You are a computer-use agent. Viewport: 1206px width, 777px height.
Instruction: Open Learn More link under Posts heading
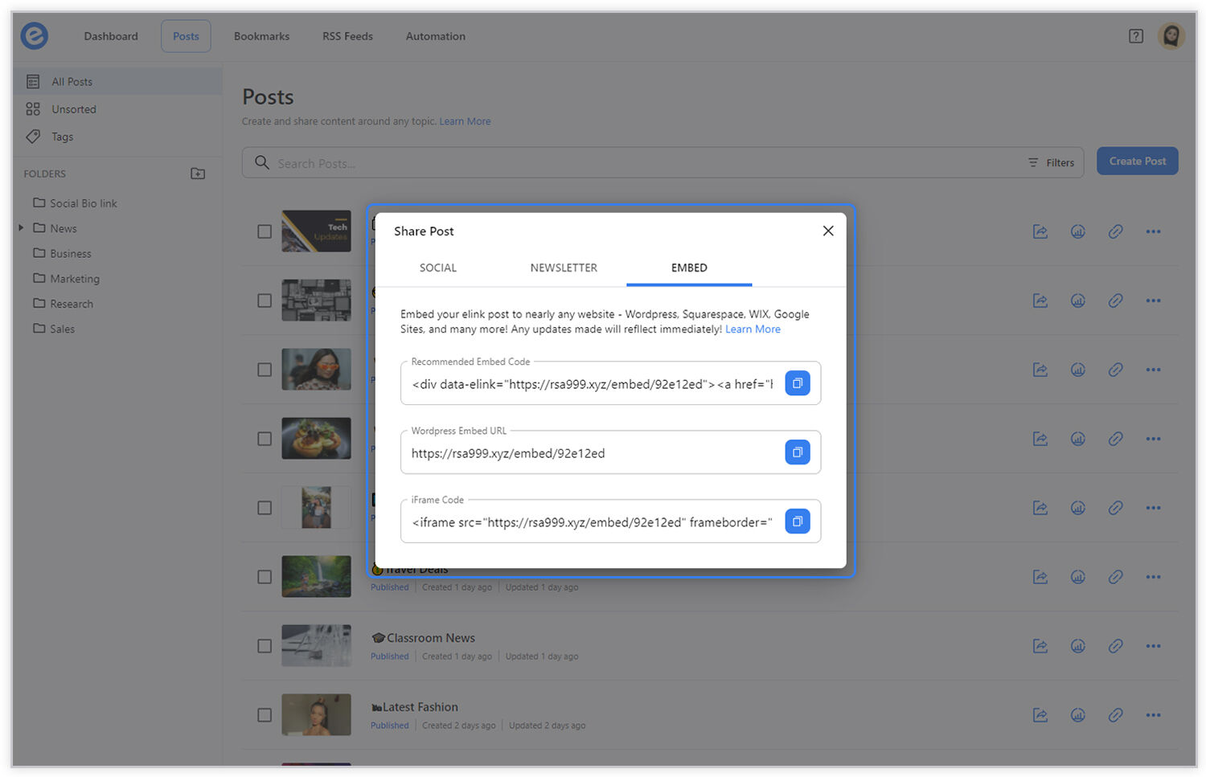click(x=465, y=121)
